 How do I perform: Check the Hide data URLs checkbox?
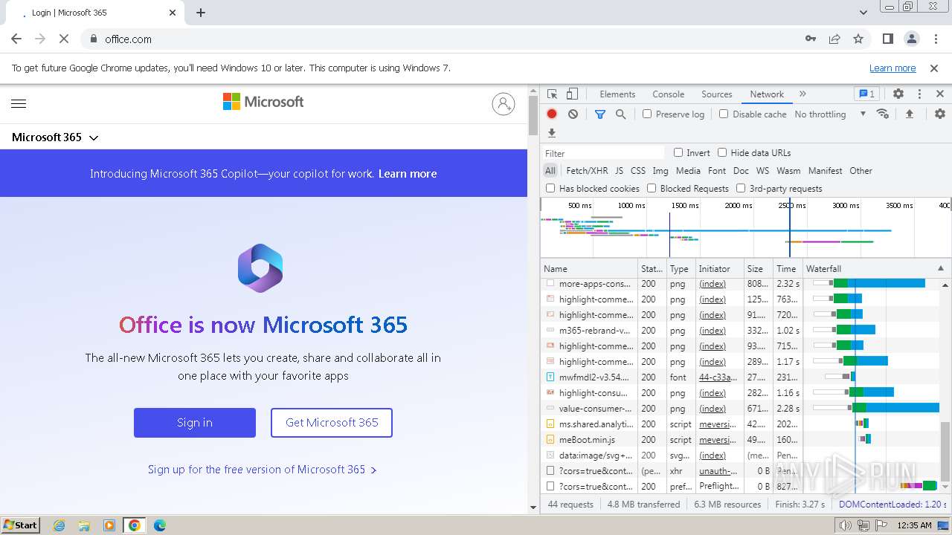point(722,152)
